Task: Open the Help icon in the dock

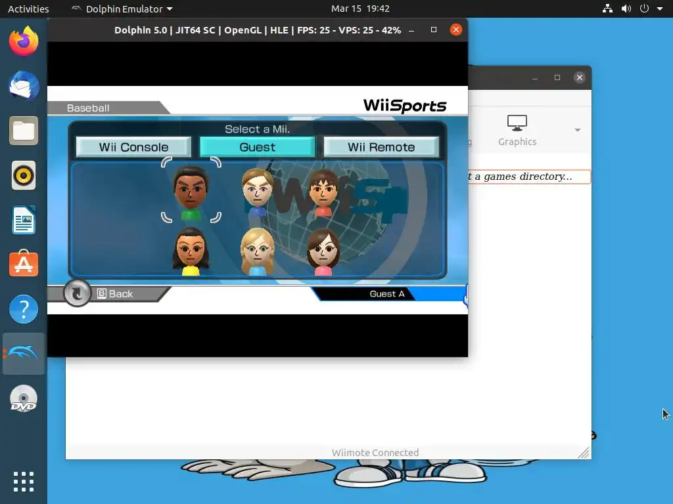Action: tap(24, 309)
